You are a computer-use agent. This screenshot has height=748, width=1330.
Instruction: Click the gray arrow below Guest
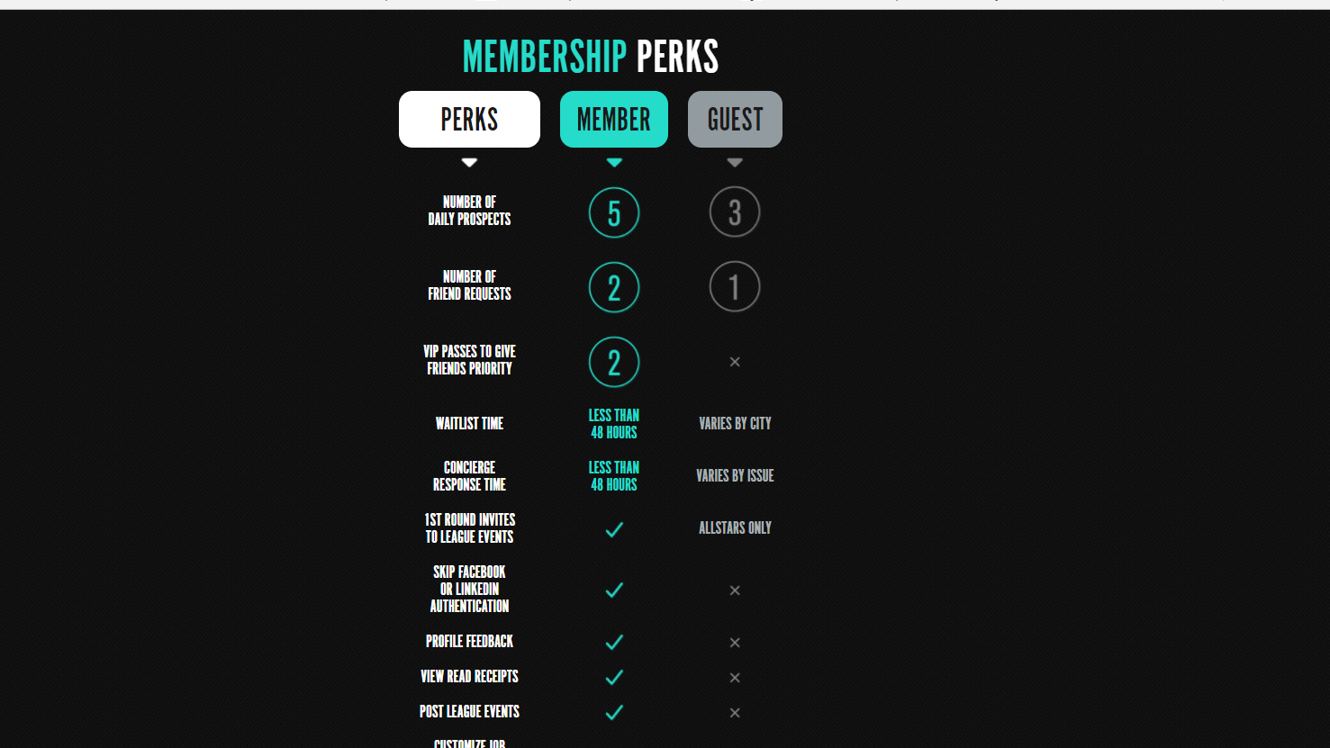pyautogui.click(x=735, y=163)
